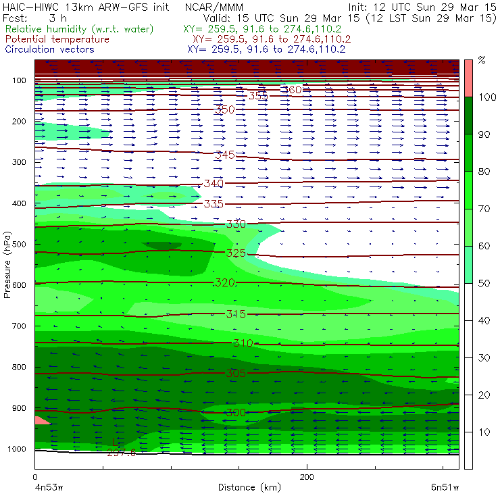Click the 315 contour label

point(236,314)
